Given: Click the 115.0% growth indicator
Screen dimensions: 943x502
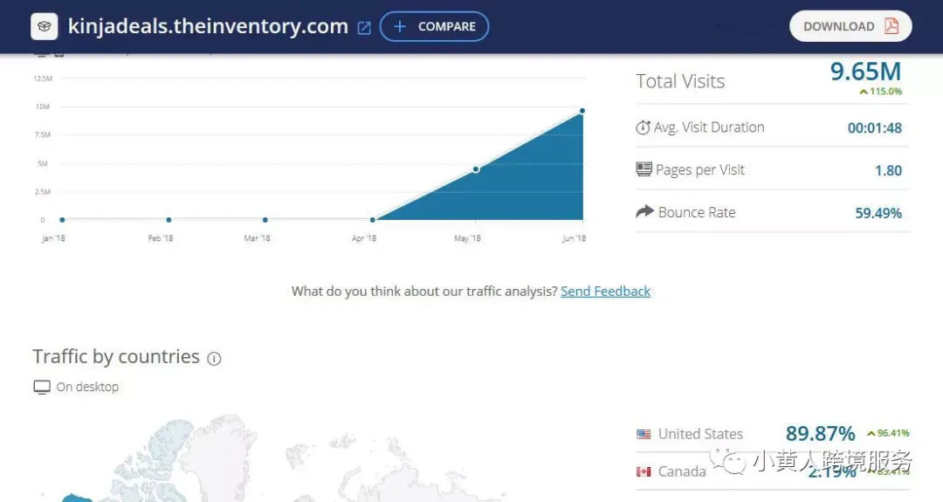Looking at the screenshot, I should coord(880,92).
